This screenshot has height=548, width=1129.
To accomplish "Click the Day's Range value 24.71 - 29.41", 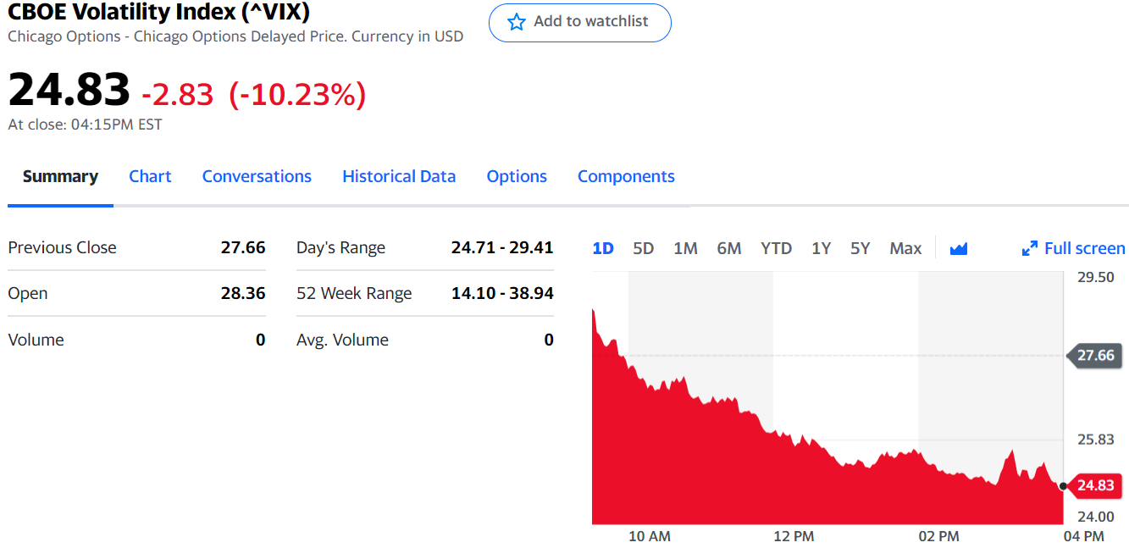I will (502, 247).
